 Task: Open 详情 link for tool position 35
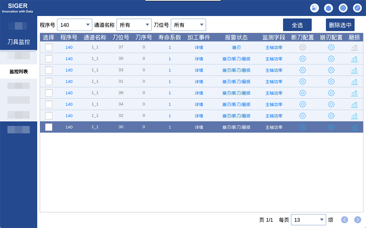click(x=199, y=59)
